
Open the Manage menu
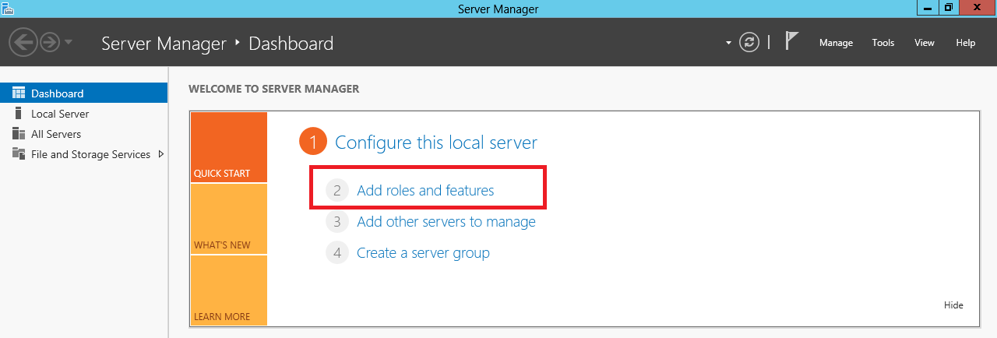[x=836, y=43]
